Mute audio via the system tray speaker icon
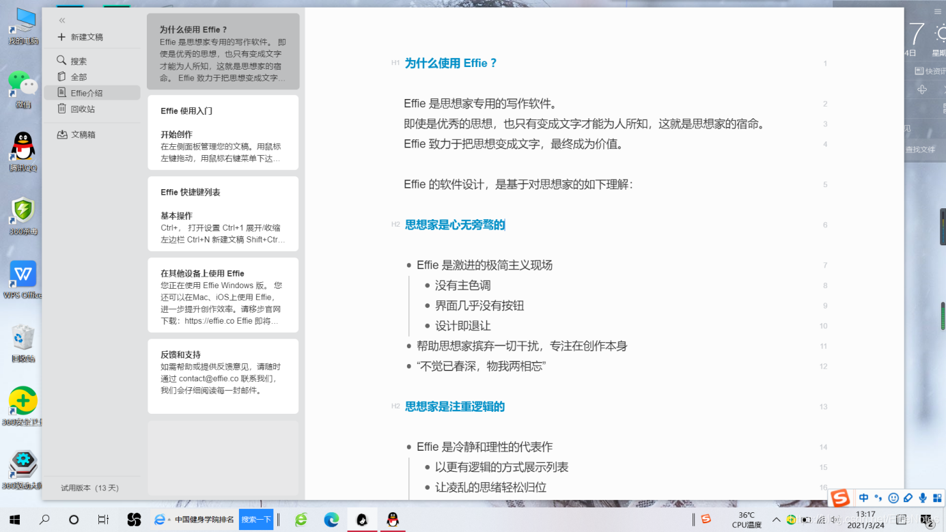The width and height of the screenshot is (946, 532). click(x=835, y=520)
